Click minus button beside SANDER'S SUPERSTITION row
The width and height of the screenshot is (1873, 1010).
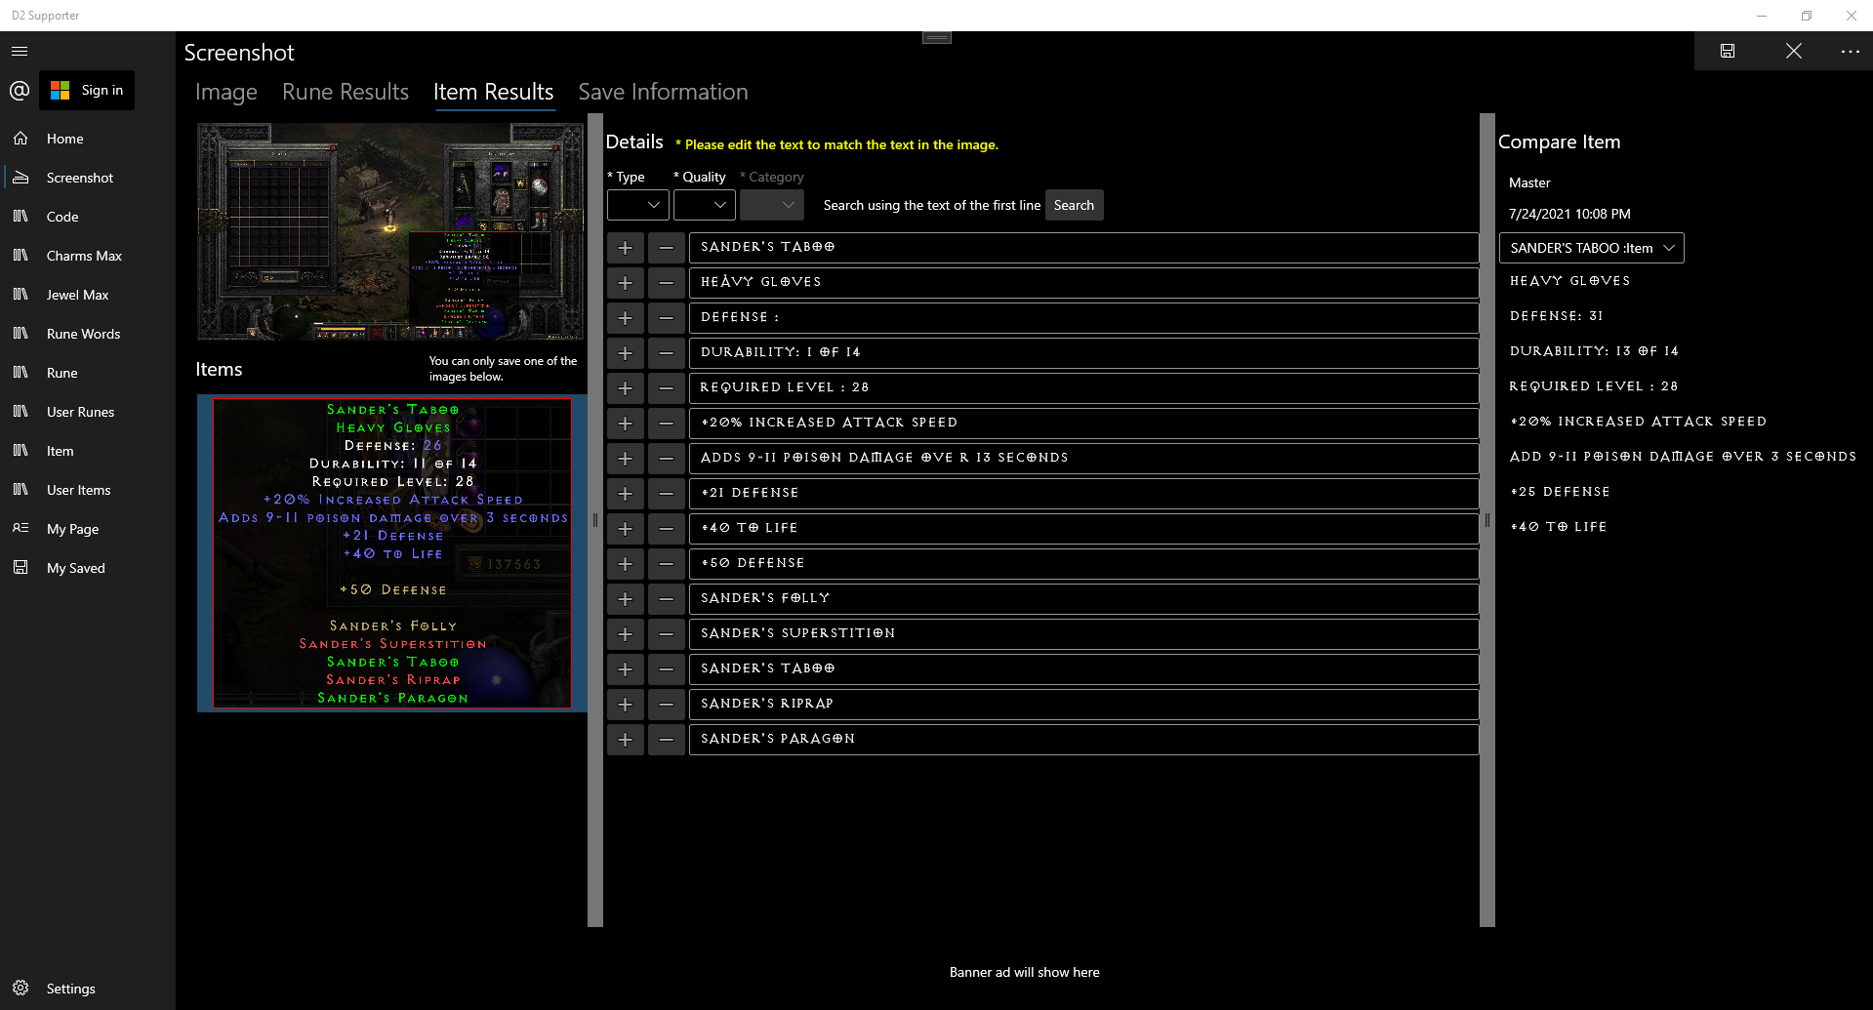(x=666, y=634)
